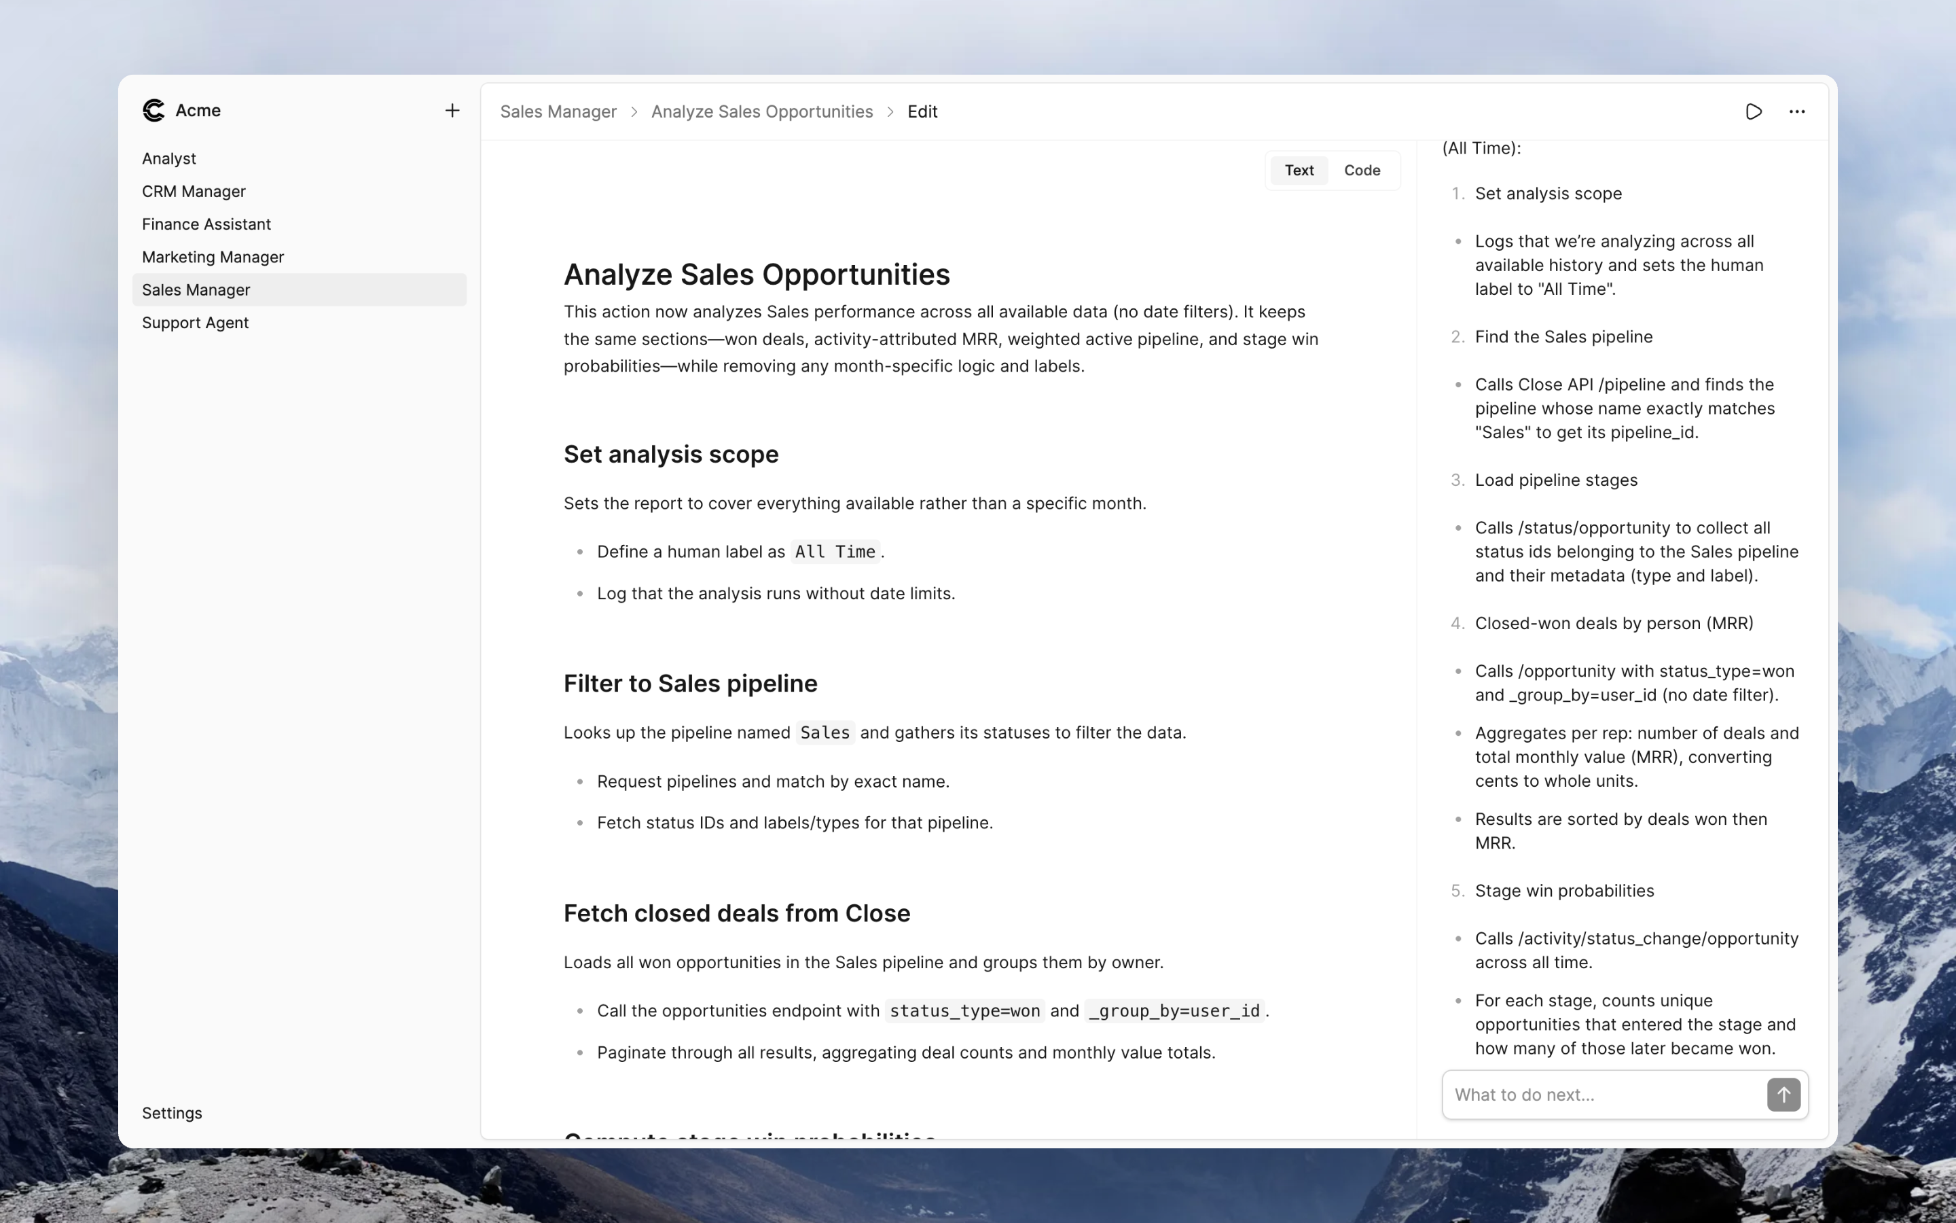Switch to the Text view tab

tap(1299, 171)
